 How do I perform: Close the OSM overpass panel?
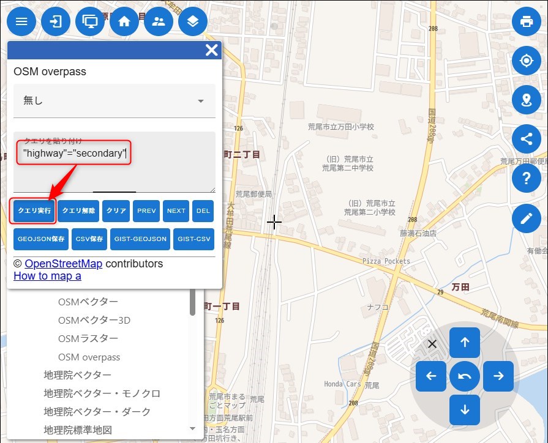211,50
